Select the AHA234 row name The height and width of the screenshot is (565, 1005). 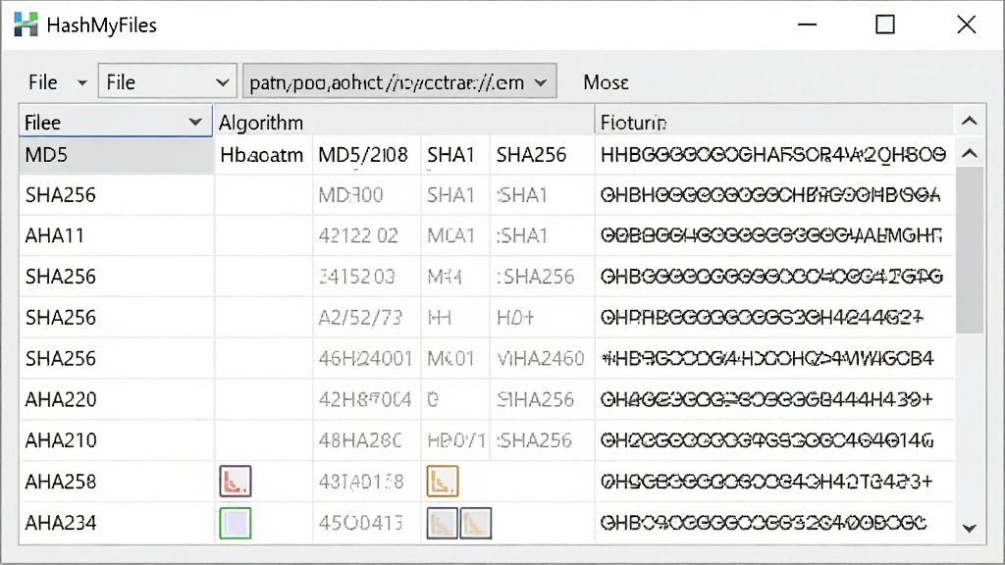pos(61,523)
